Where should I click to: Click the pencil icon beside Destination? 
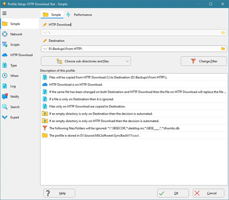pyautogui.click(x=45, y=41)
